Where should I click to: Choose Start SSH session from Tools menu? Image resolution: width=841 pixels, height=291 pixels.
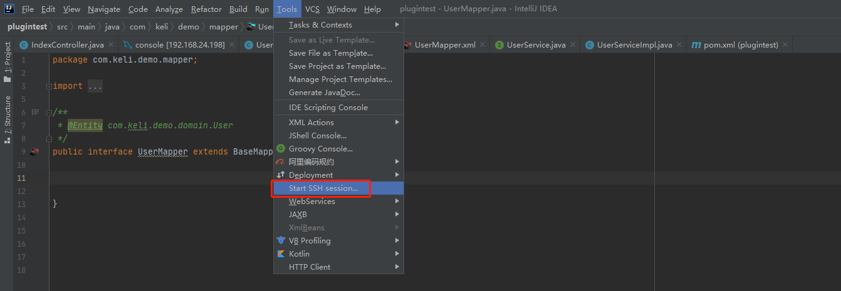pos(338,188)
